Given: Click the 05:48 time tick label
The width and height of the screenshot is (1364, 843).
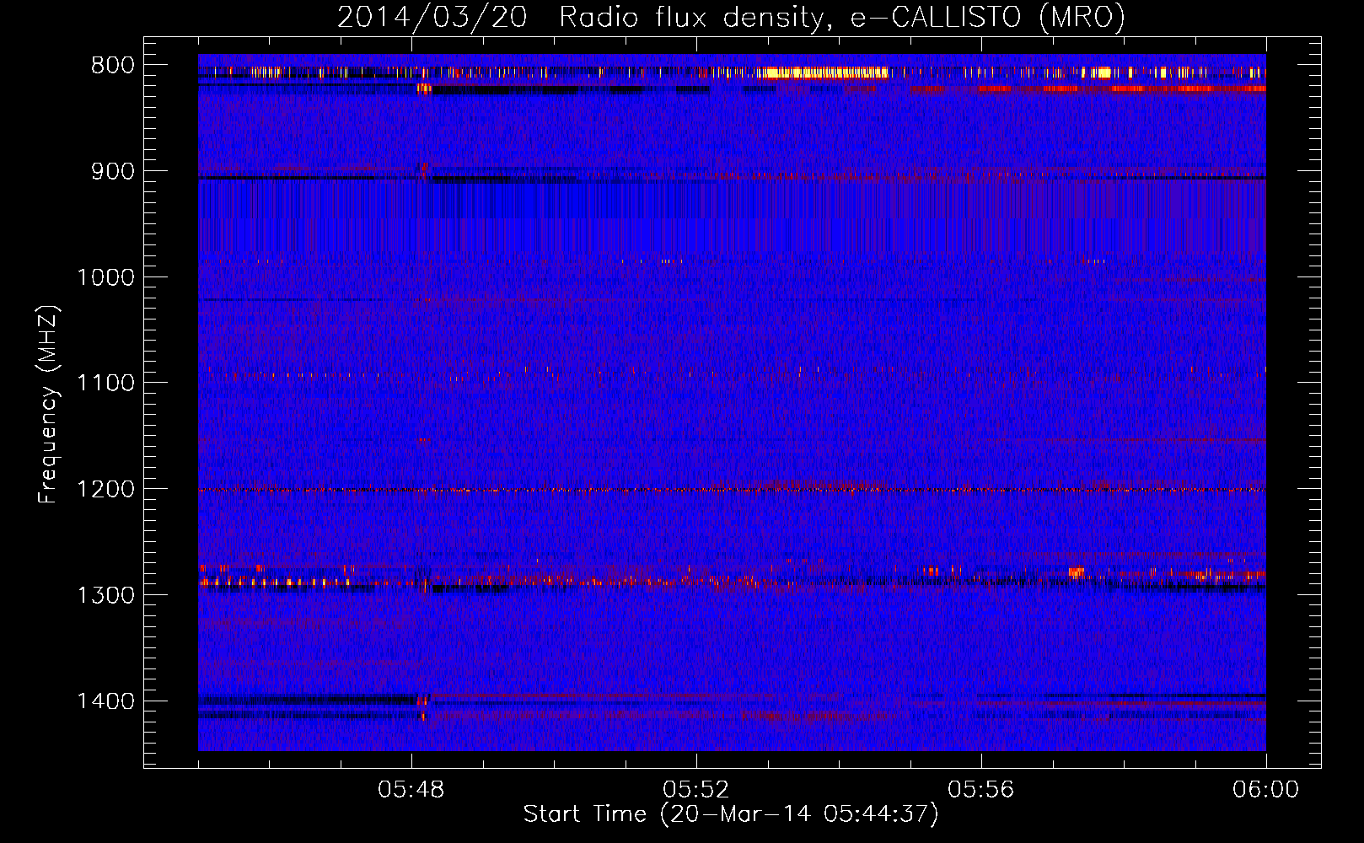Looking at the screenshot, I should (x=411, y=790).
